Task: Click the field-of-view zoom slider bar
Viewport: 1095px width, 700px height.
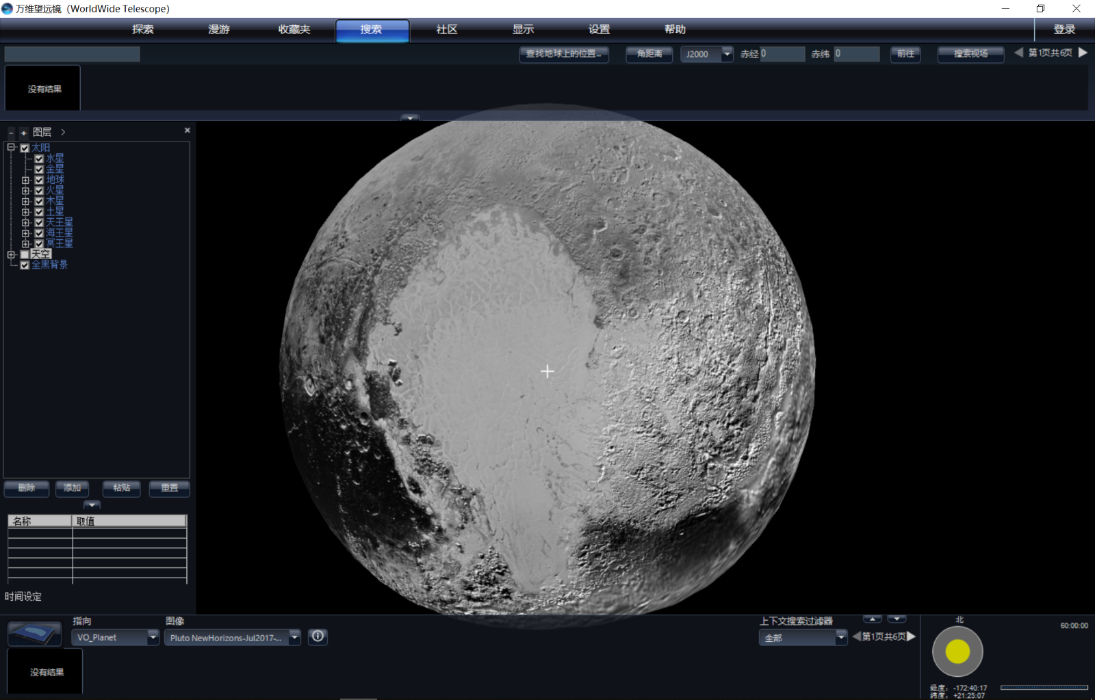Action: [x=1044, y=688]
